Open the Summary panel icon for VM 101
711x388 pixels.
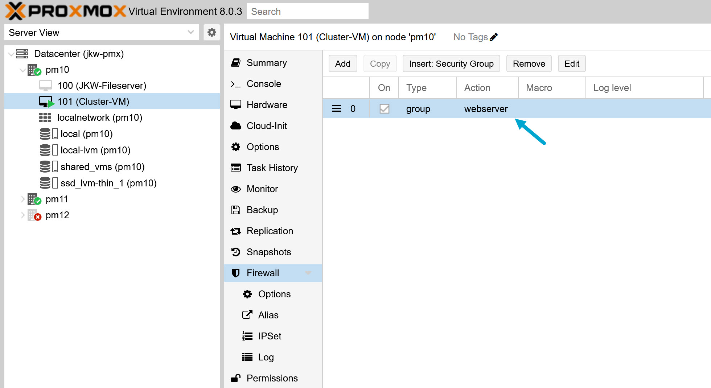[x=236, y=62]
